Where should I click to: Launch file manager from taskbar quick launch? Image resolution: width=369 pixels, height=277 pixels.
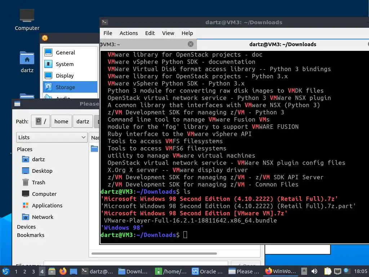click(52, 271)
